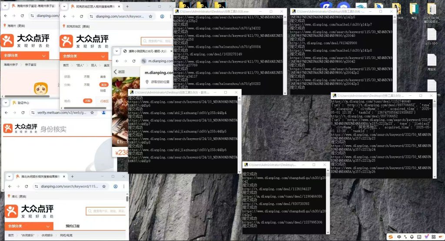The image size is (445, 241).
Task: Click the 大众点评 logo in the 淮北 window
Action: coord(29,211)
